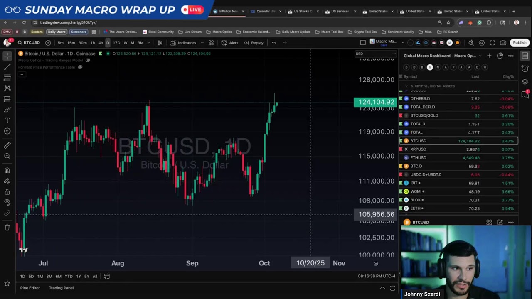
Task: Open the chat icon with notification badge
Action: click(525, 95)
